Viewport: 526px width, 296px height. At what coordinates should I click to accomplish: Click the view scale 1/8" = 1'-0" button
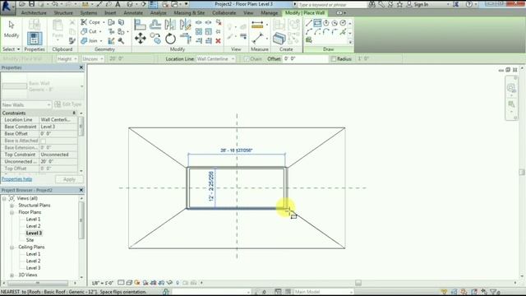click(x=103, y=283)
